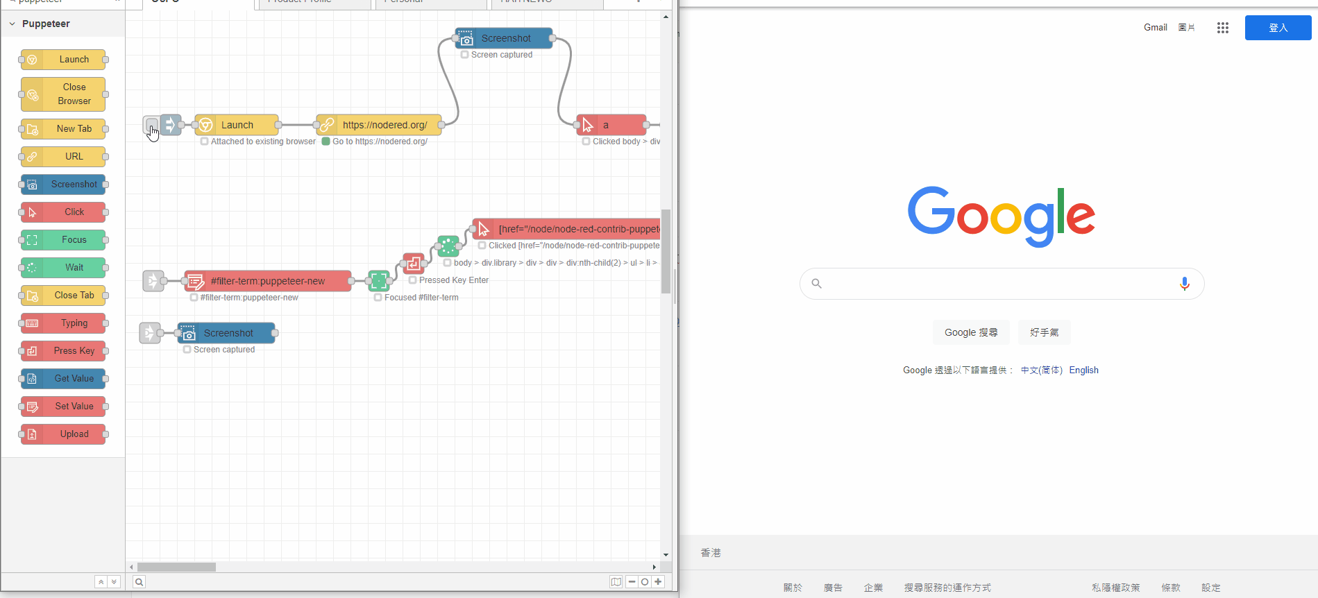1318x598 pixels.
Task: Switch Google language to 中文(简体)
Action: (1042, 370)
